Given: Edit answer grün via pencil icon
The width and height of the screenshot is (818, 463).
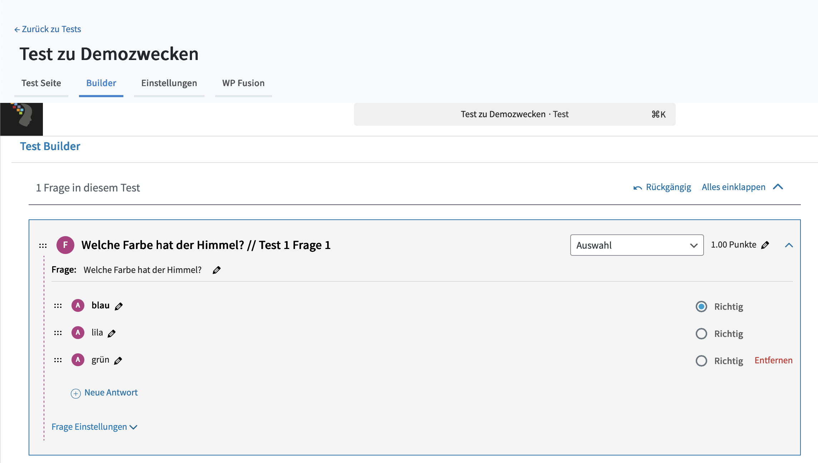Looking at the screenshot, I should point(118,360).
